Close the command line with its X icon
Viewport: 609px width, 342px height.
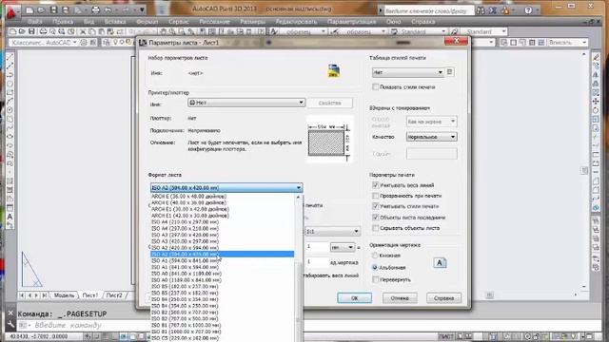click(10, 313)
